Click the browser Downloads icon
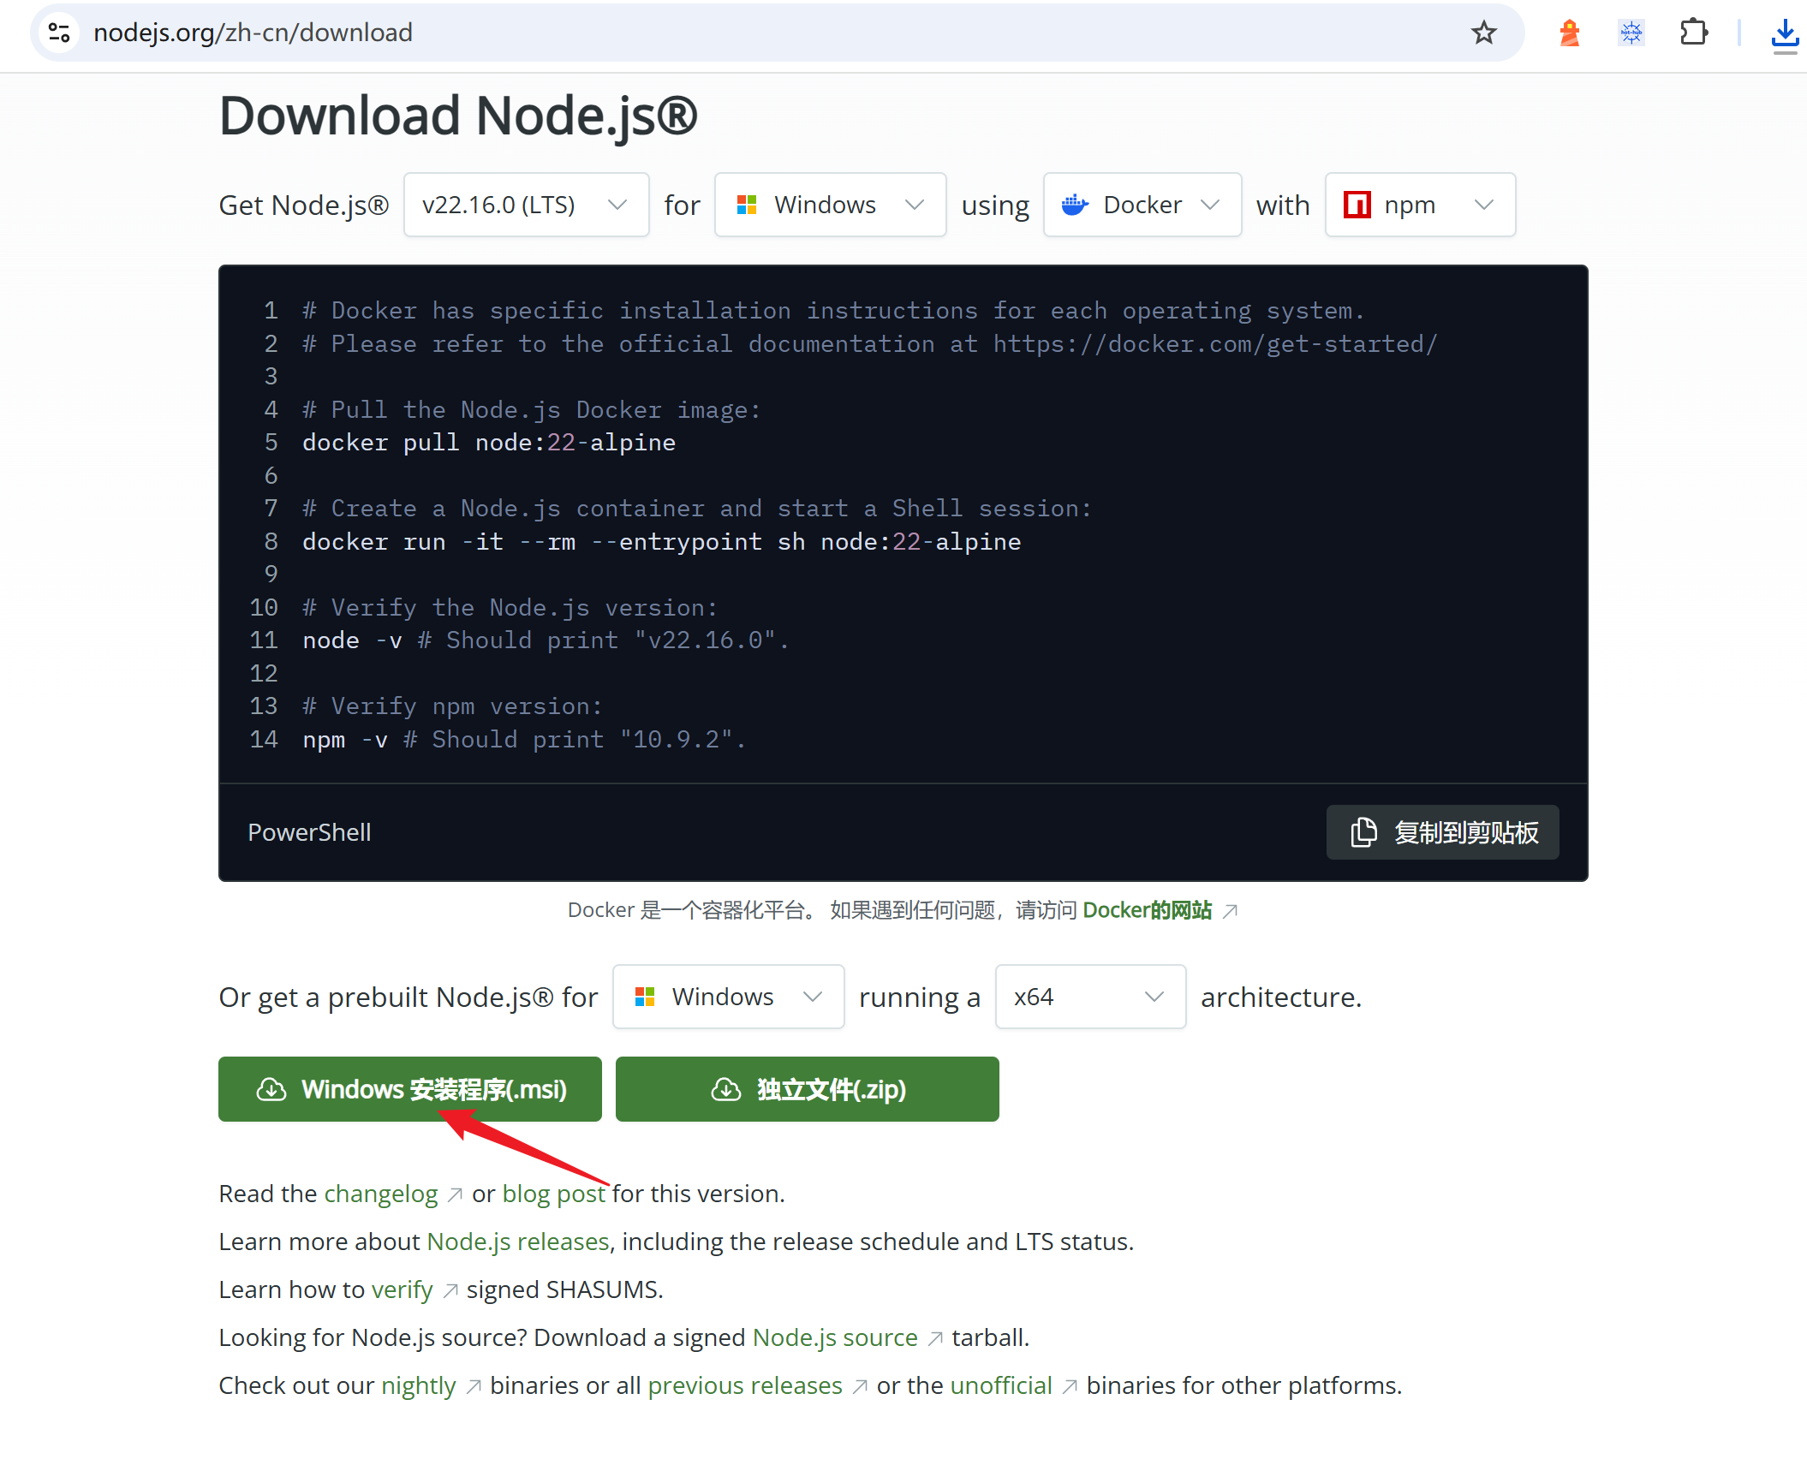 coord(1785,34)
